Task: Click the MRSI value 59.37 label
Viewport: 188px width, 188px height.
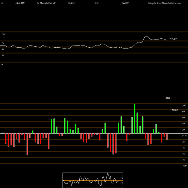Action: 175,110
